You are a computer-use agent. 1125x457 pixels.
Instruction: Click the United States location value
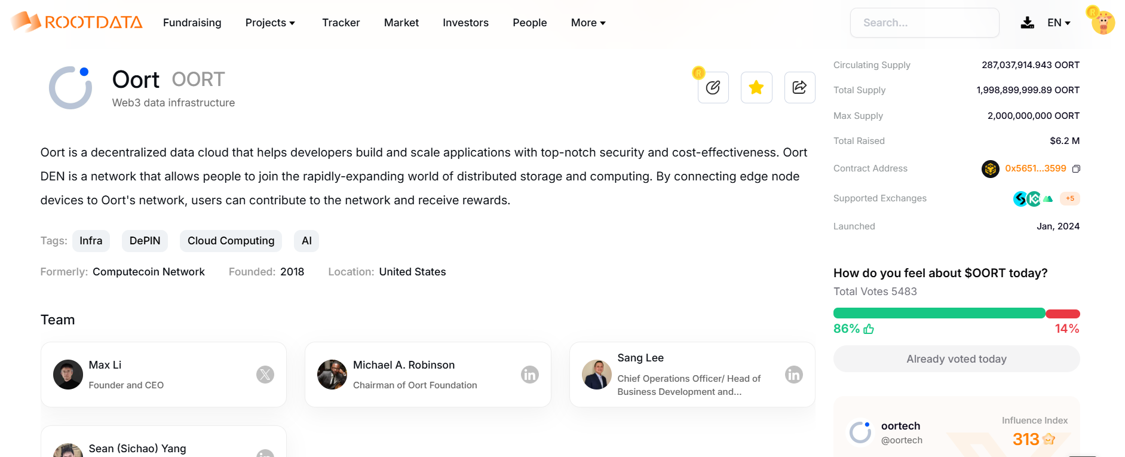412,272
